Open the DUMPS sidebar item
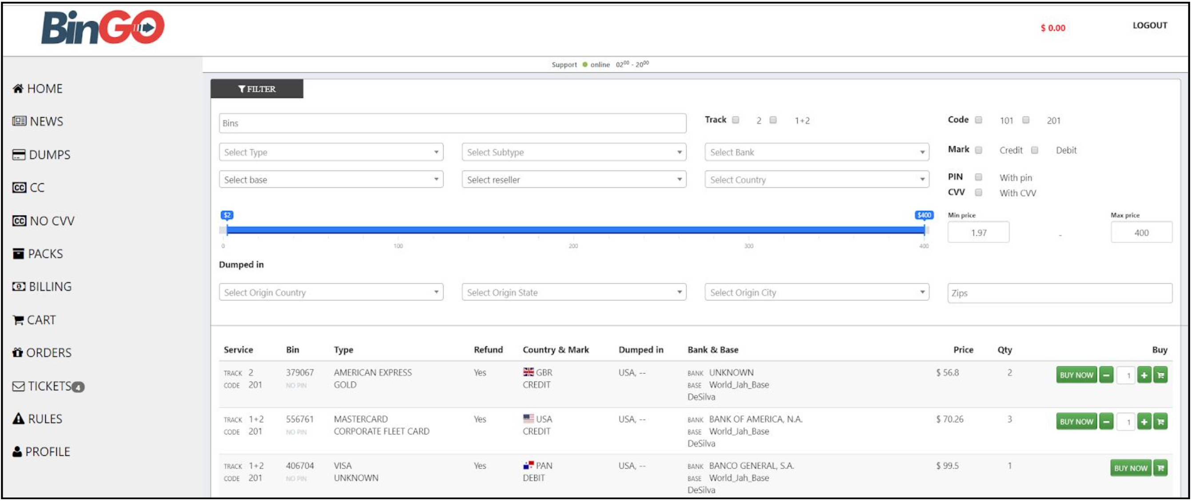Image resolution: width=1192 pixels, height=501 pixels. pos(42,155)
